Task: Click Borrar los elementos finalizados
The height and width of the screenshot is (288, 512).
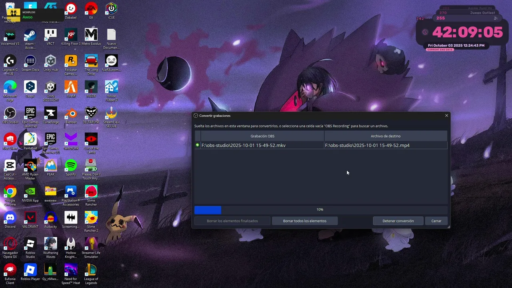Action: [232, 221]
